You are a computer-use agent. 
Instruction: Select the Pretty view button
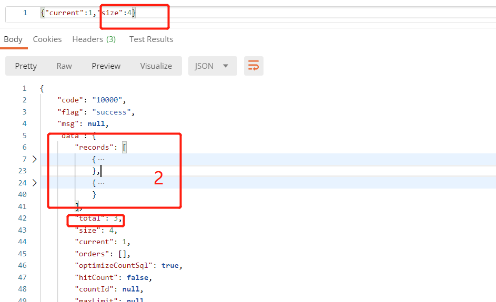pyautogui.click(x=26, y=66)
